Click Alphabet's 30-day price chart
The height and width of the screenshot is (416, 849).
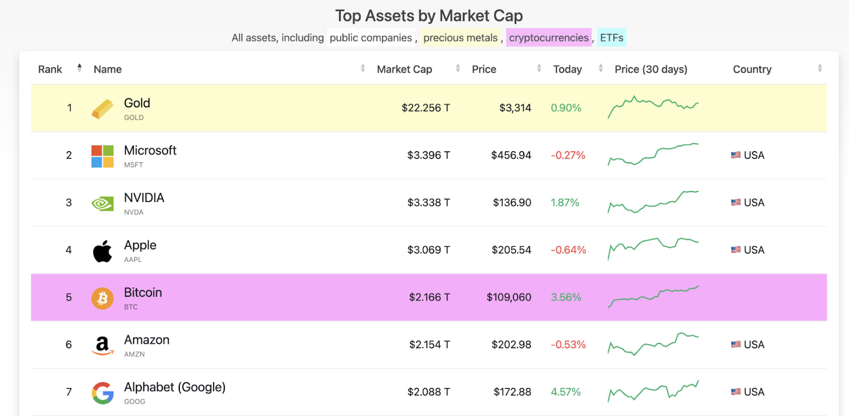[x=653, y=391]
